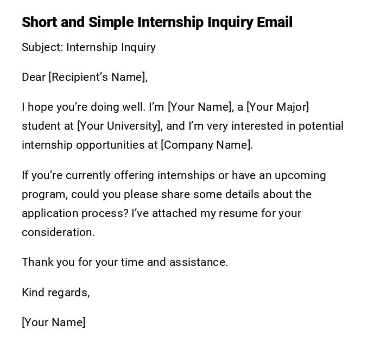Click the word 'Dear' in the salutation
Image resolution: width=380 pixels, height=356 pixels.
tap(33, 77)
